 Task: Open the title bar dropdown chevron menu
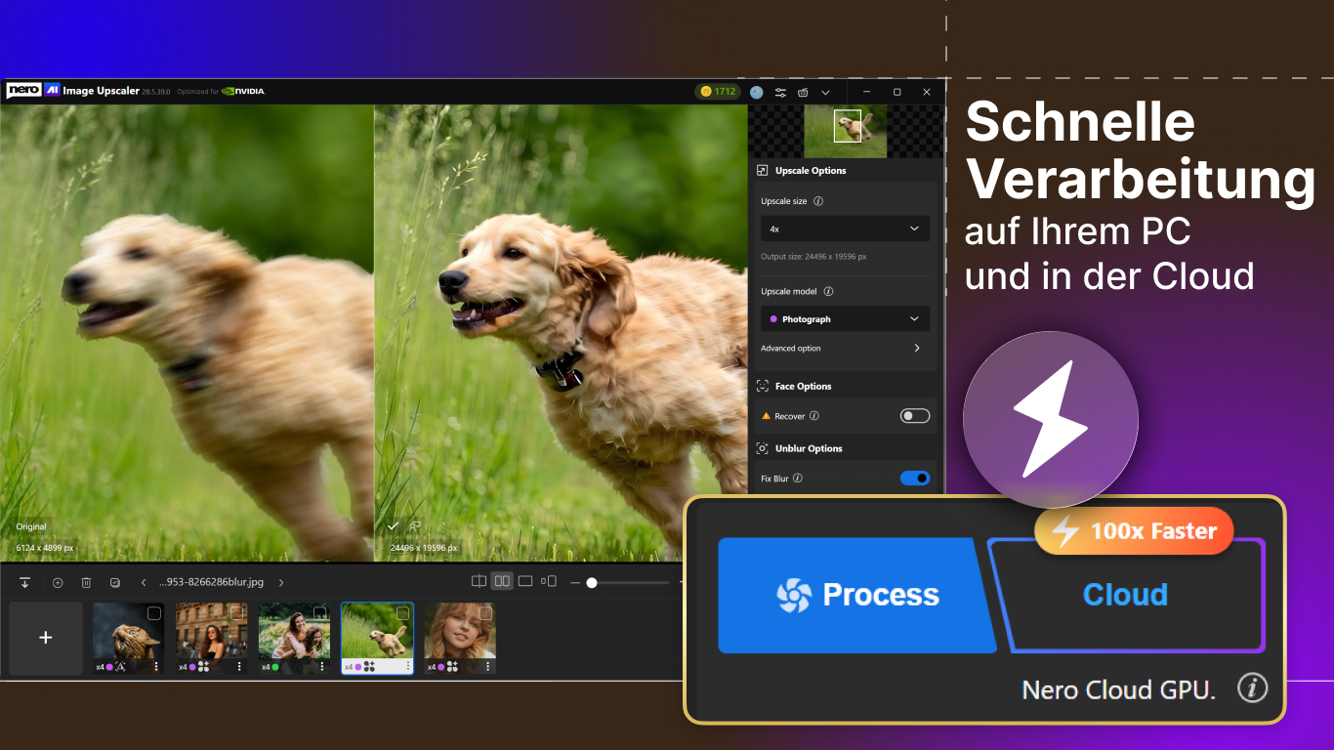point(825,92)
